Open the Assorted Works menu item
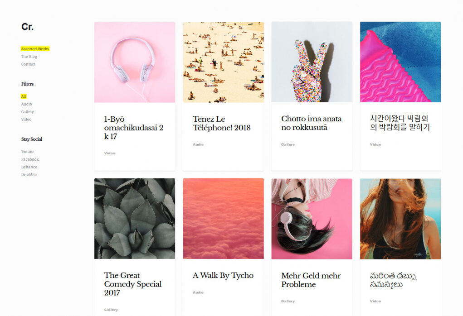This screenshot has width=463, height=316. (35, 49)
